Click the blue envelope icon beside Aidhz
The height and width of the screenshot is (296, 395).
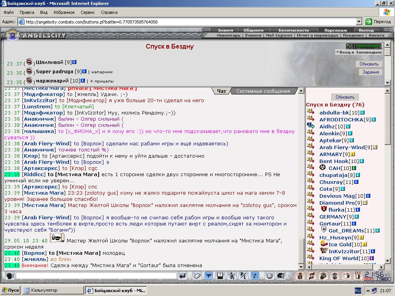point(311,126)
